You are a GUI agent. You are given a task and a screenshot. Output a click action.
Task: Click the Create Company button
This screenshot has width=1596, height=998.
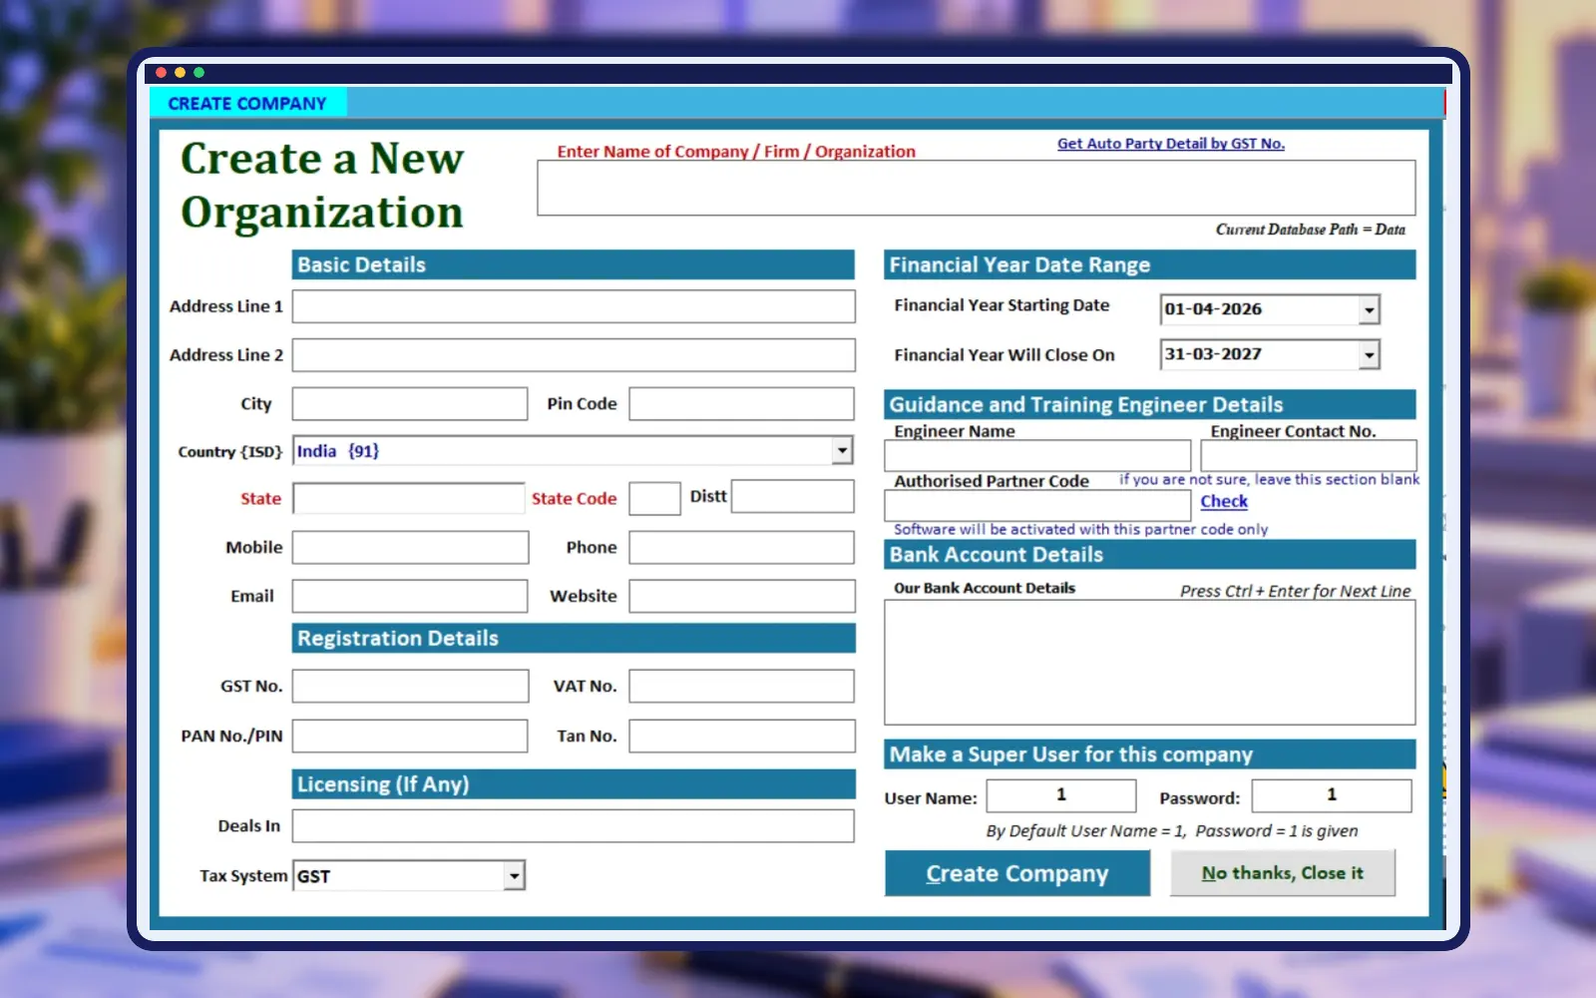click(1017, 873)
